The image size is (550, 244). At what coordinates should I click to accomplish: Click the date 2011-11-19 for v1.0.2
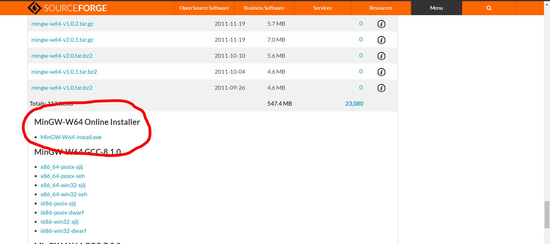point(230,24)
